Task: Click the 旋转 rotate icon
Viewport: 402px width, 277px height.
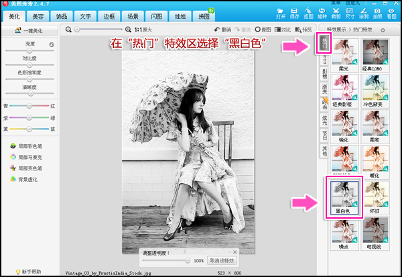Action: coord(323,13)
